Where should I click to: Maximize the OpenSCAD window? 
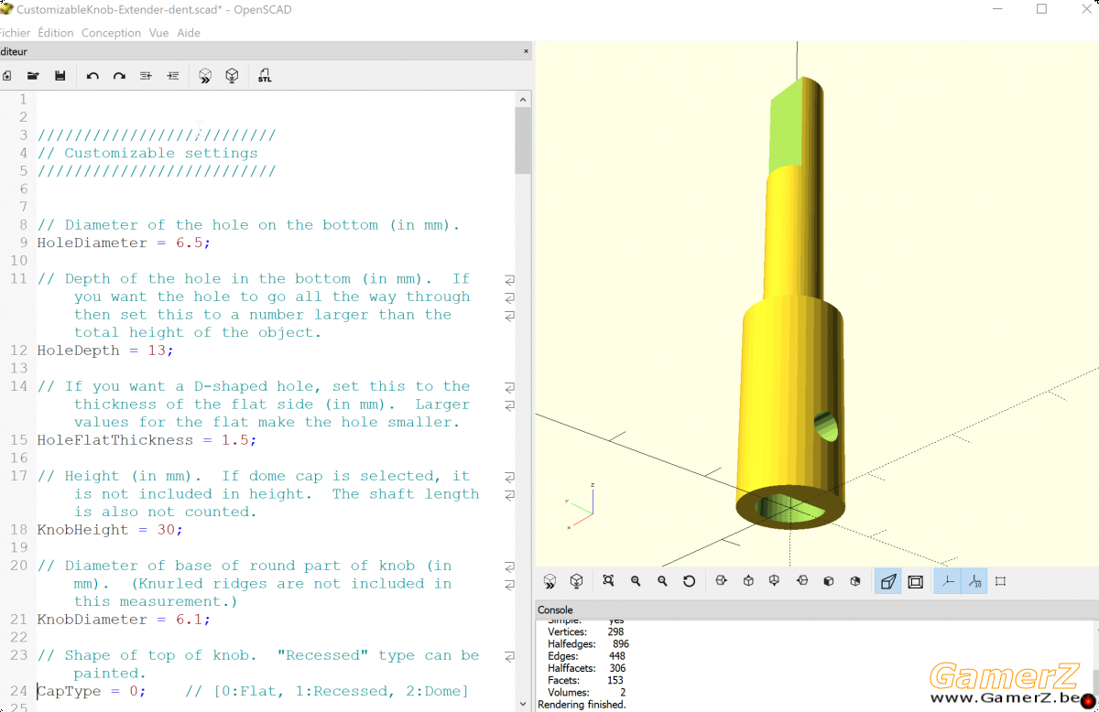1041,8
